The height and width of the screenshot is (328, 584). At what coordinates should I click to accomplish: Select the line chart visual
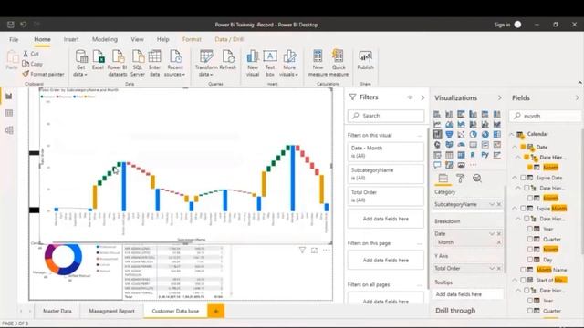pos(437,124)
